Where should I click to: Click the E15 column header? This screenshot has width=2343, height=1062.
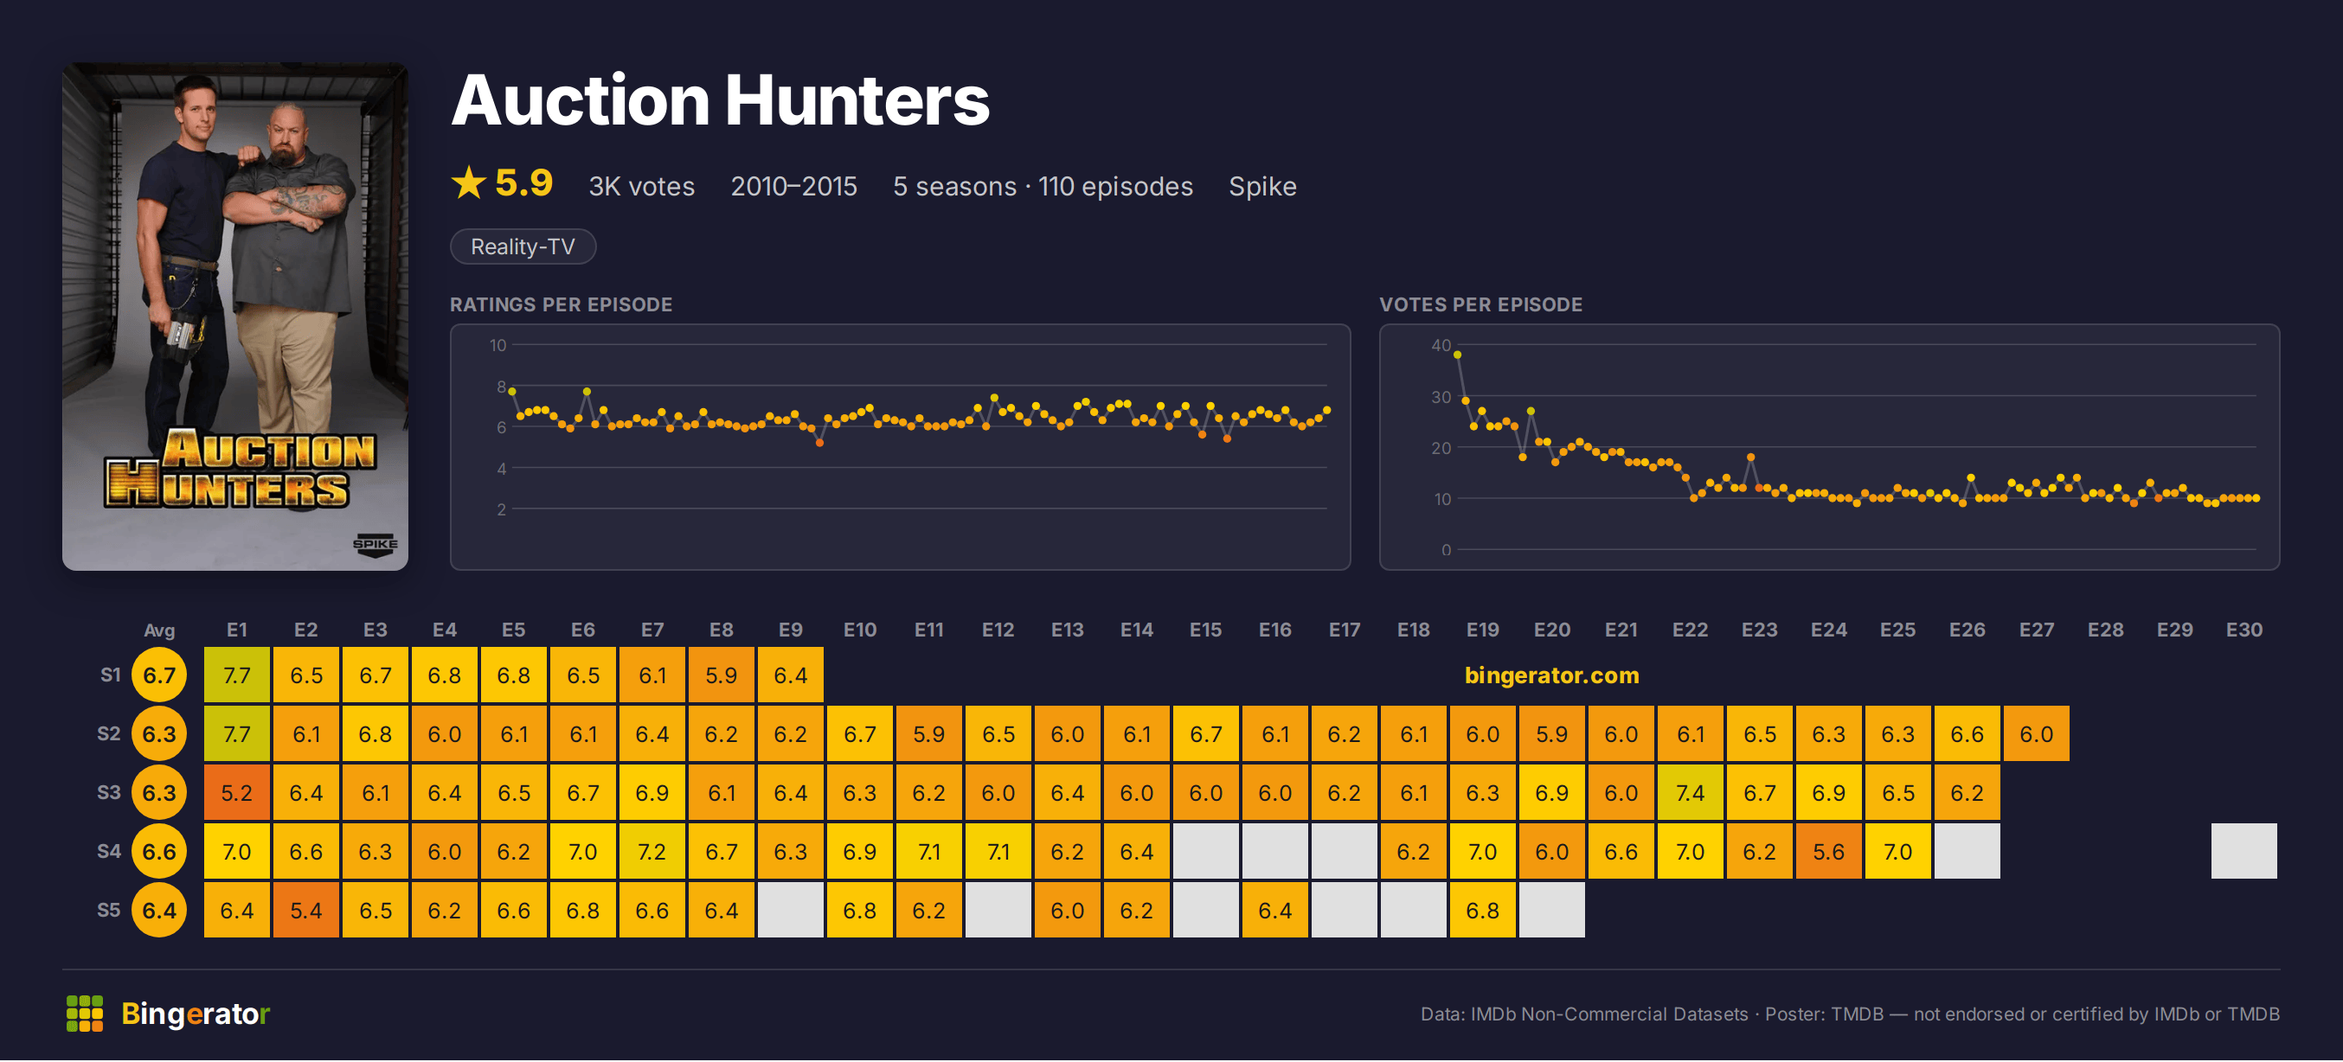tap(1206, 630)
